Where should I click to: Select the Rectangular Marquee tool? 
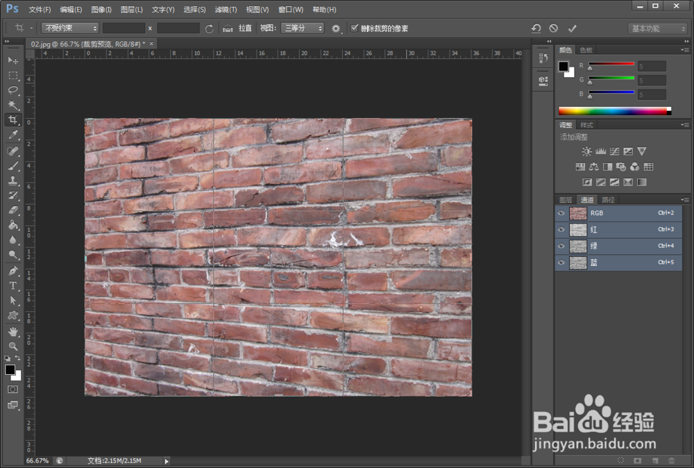click(12, 75)
